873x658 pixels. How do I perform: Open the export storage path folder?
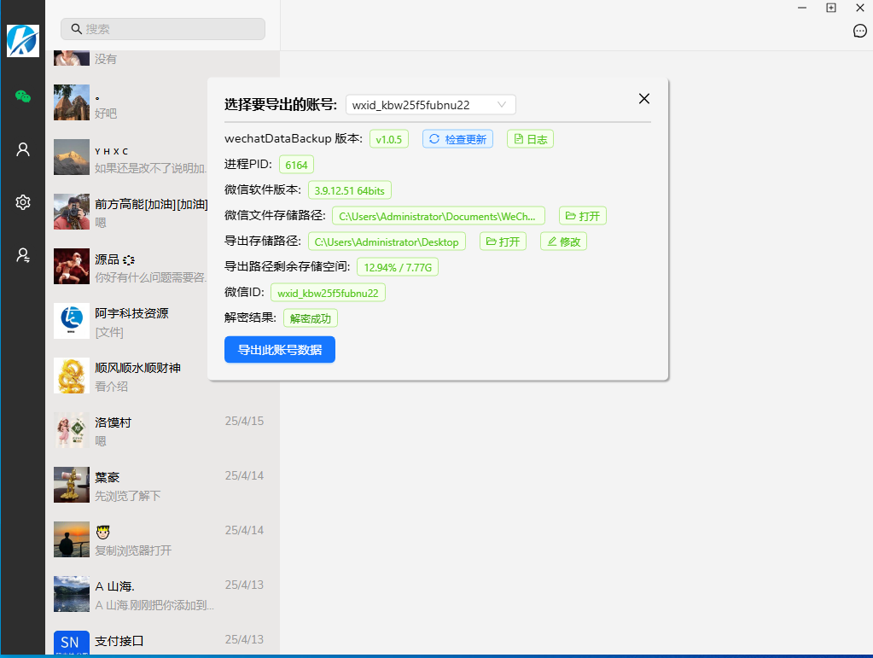point(503,242)
